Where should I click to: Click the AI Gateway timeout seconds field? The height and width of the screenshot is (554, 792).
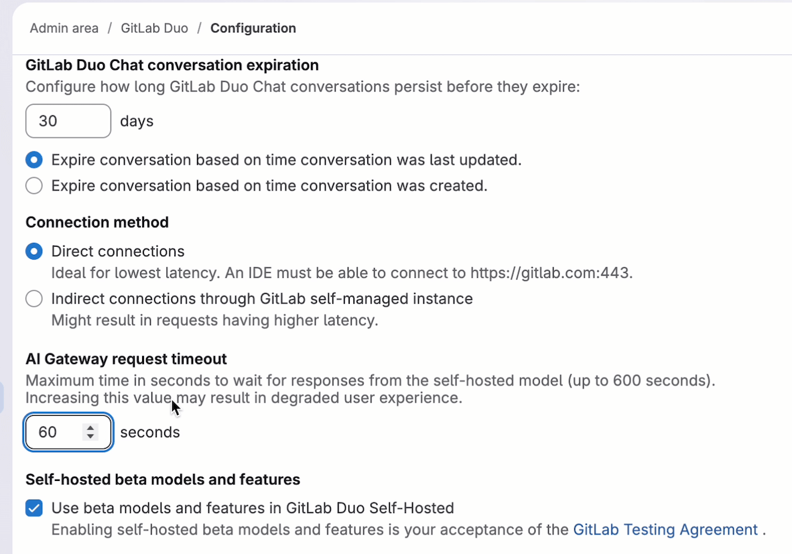pos(60,432)
